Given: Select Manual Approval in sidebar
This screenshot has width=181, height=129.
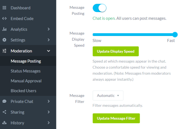Looking at the screenshot, I should click(26, 81).
